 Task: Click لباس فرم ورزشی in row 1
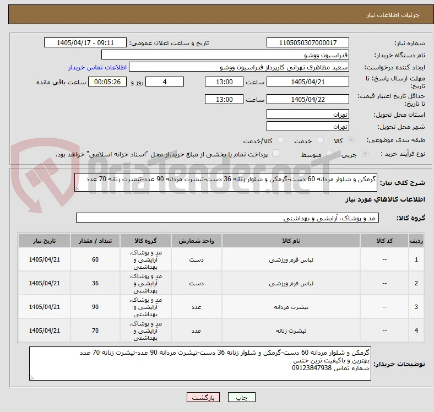tap(291, 260)
